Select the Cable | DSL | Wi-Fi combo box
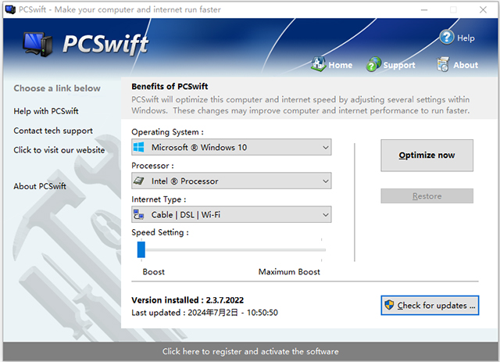This screenshot has height=362, width=500. [231, 214]
